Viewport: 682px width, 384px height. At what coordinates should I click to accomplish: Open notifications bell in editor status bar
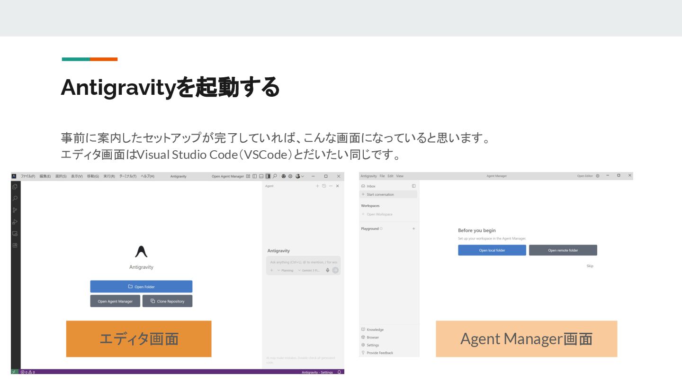click(x=339, y=372)
